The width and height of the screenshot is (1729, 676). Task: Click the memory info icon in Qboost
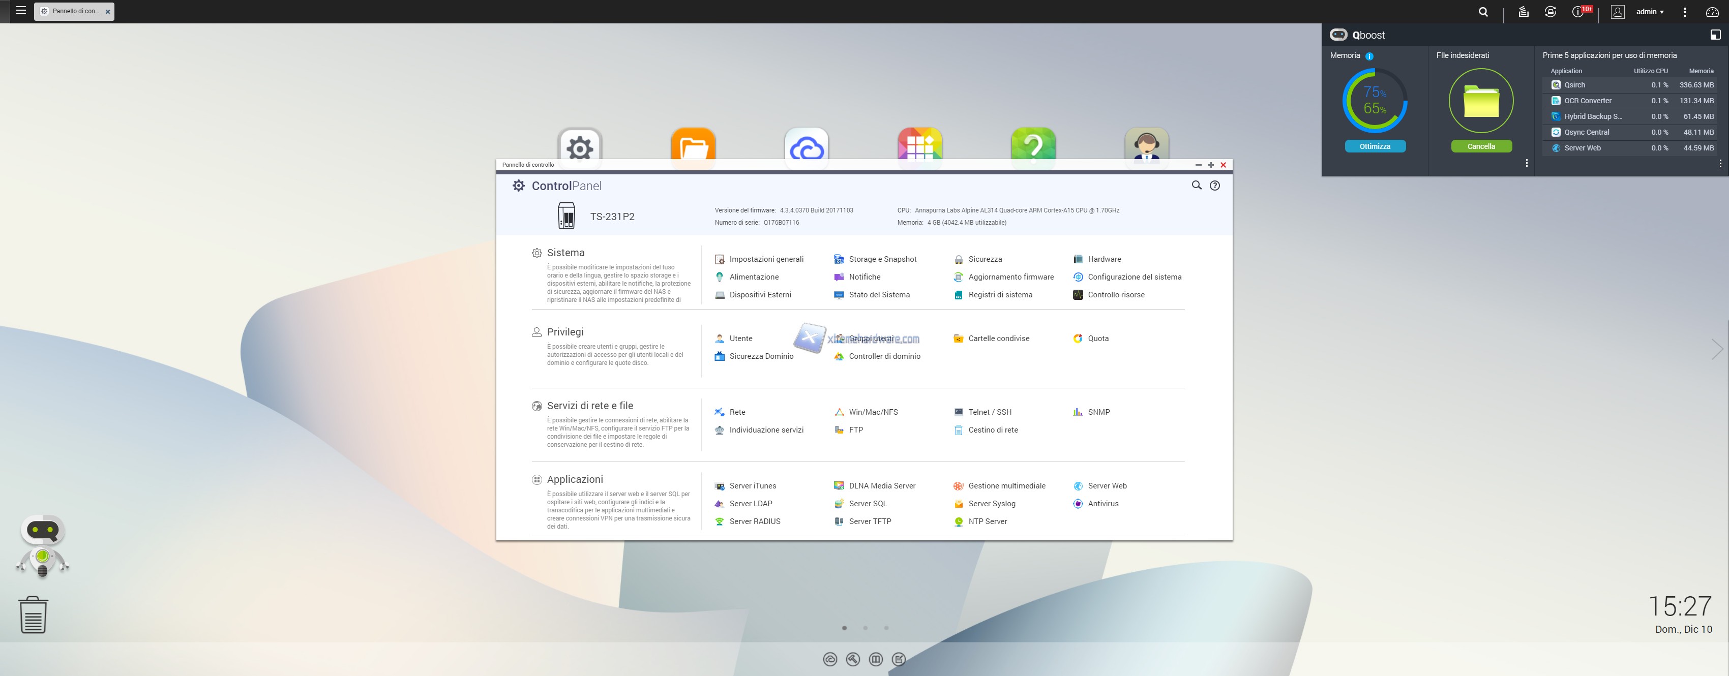click(1369, 56)
